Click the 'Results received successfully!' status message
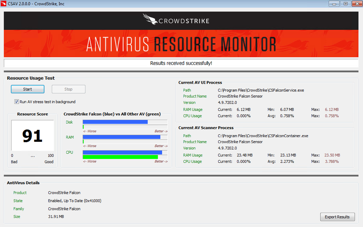 pyautogui.click(x=181, y=63)
